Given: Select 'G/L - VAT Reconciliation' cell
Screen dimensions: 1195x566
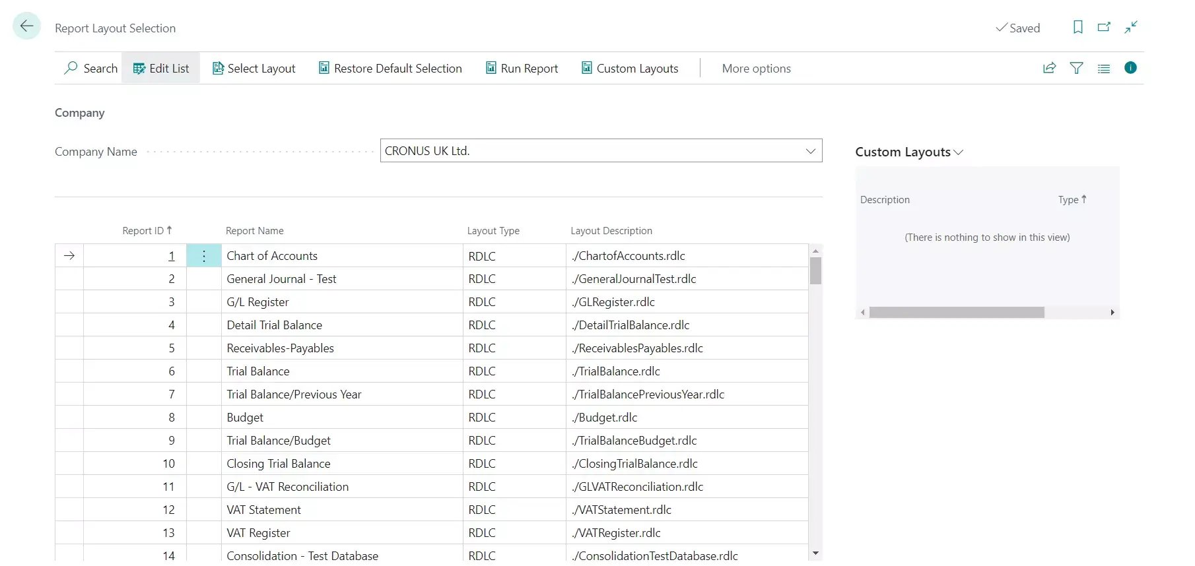Looking at the screenshot, I should [342, 486].
